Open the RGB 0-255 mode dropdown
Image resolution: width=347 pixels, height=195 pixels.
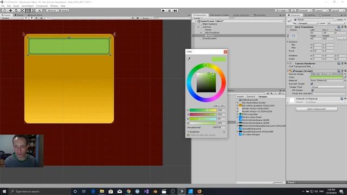(x=219, y=106)
